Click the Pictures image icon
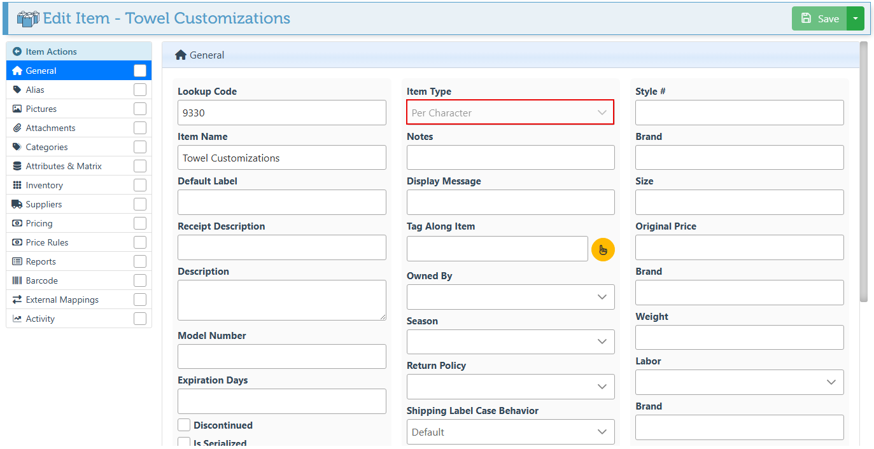The height and width of the screenshot is (449, 874). point(17,109)
